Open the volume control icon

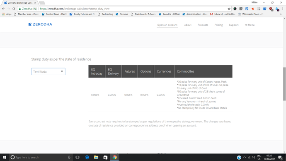click(x=254, y=157)
